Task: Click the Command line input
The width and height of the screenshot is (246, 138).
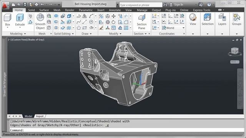Action: (127, 130)
